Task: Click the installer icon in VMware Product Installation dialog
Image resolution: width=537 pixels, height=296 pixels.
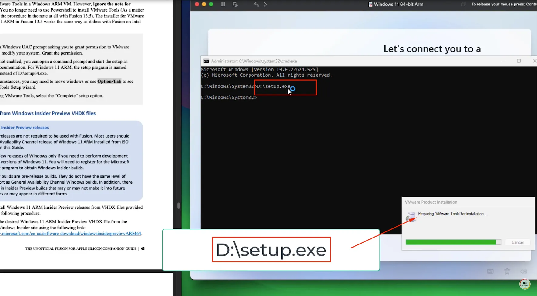Action: (411, 217)
